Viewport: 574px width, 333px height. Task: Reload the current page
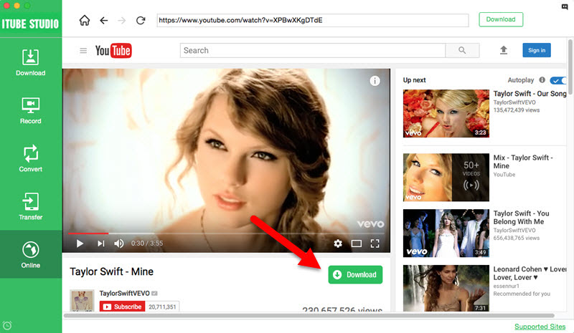click(141, 21)
